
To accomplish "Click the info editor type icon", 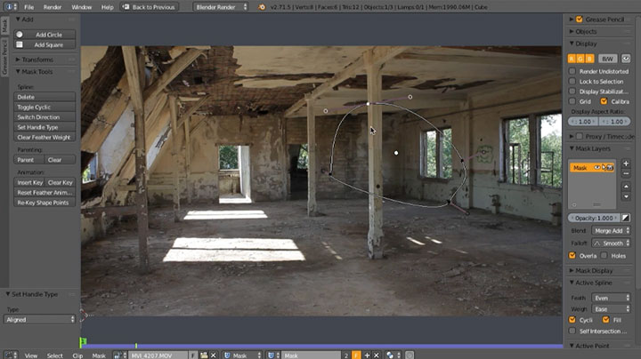I will (x=10, y=7).
